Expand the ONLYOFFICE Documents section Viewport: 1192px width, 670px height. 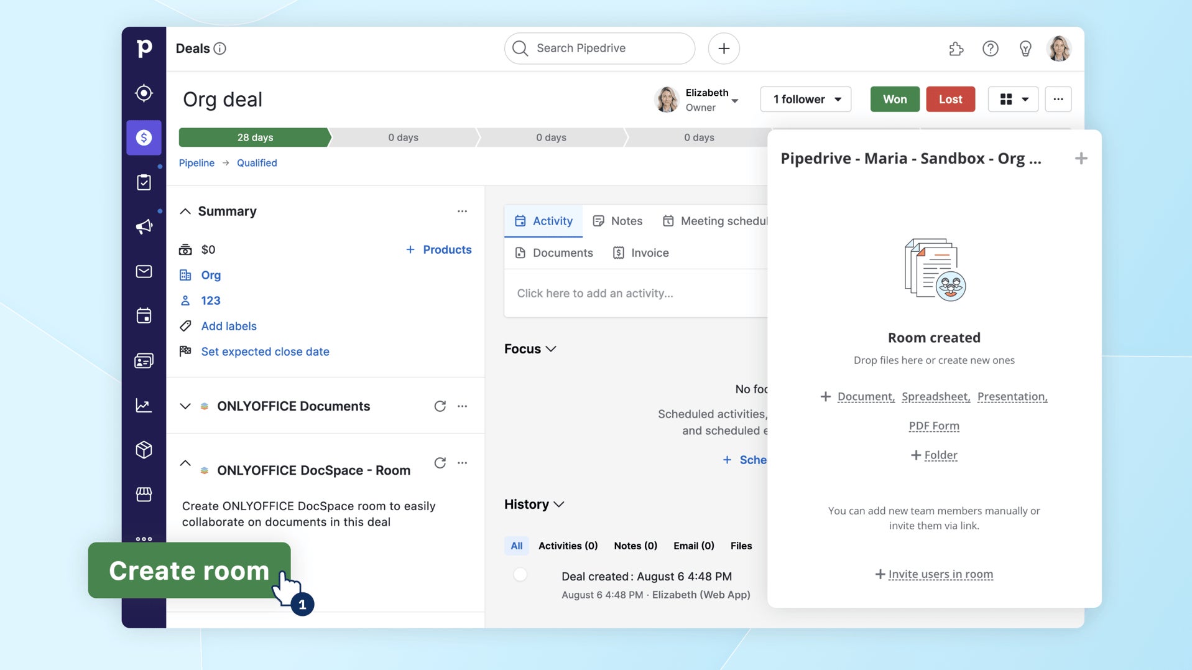tap(185, 406)
